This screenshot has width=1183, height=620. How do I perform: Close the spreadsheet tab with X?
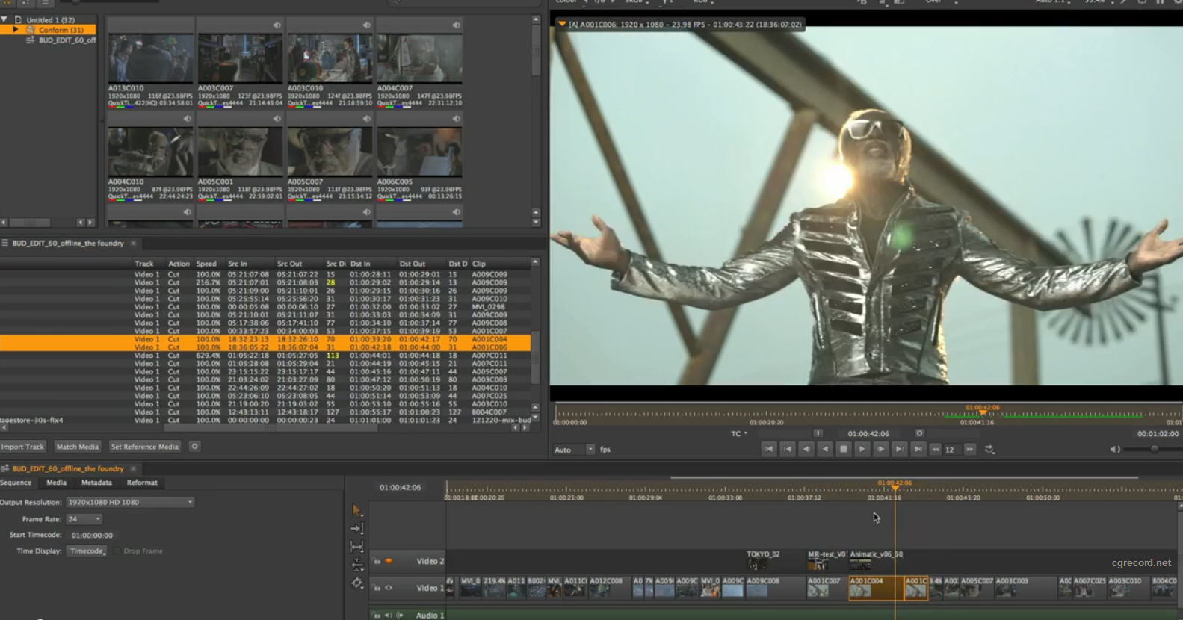[x=134, y=244]
